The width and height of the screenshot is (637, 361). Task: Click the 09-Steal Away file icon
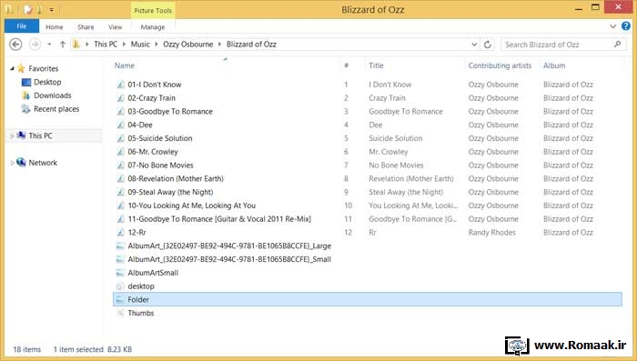120,192
